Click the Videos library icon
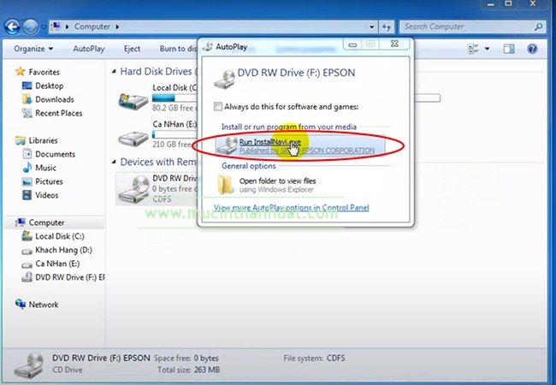The width and height of the screenshot is (556, 385). (27, 195)
